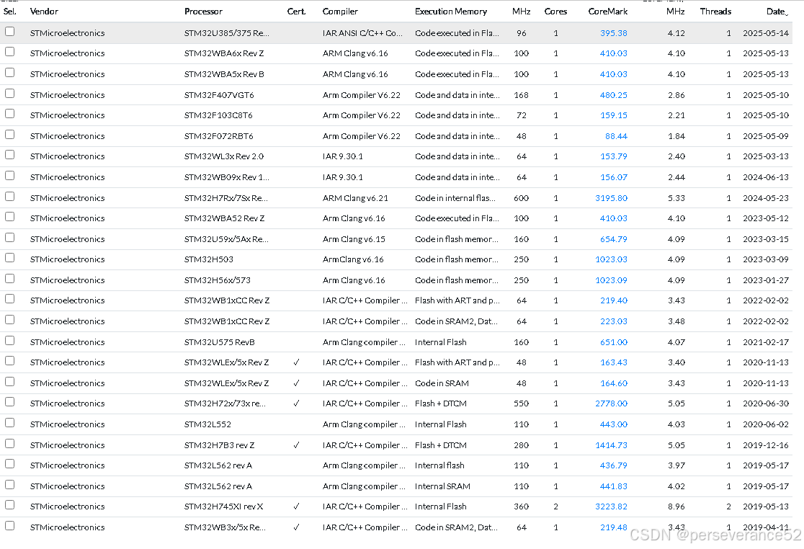804x549 pixels.
Task: Click the STM32WL3x Rev 2.0 cell
Action: [x=224, y=156]
